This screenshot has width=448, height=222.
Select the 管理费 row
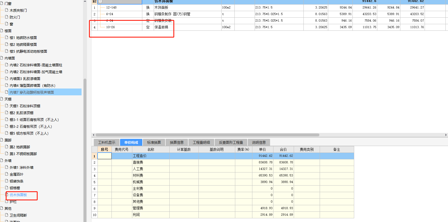tap(223, 208)
